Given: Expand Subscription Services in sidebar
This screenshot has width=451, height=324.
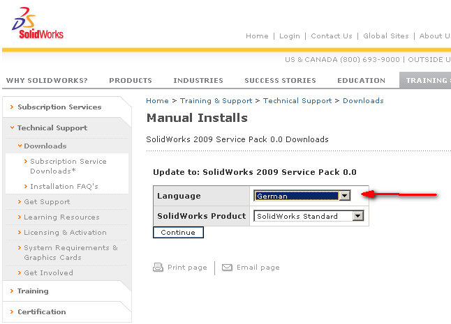Looking at the screenshot, I should coord(59,107).
